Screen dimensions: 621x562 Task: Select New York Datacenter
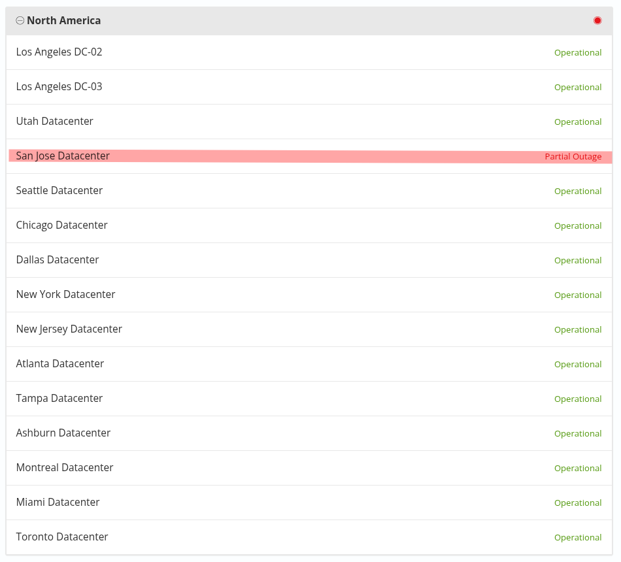point(65,295)
